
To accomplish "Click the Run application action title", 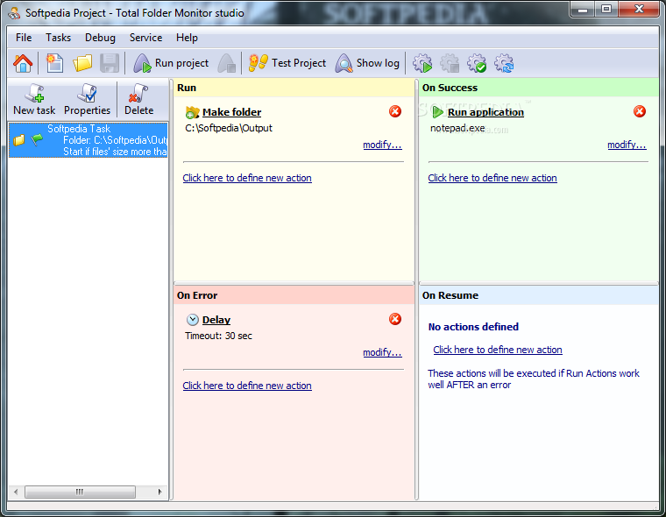I will pos(485,112).
